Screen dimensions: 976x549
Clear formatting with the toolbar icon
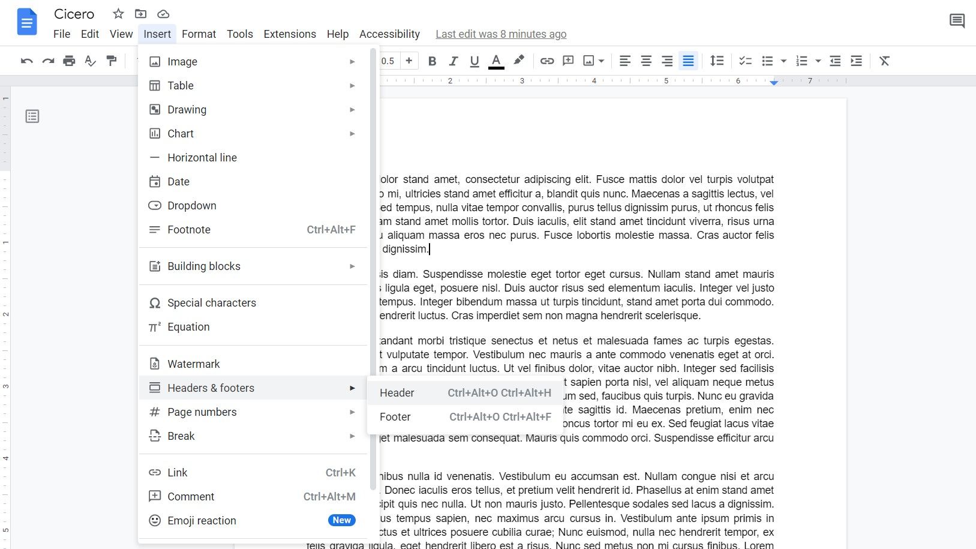(x=885, y=61)
